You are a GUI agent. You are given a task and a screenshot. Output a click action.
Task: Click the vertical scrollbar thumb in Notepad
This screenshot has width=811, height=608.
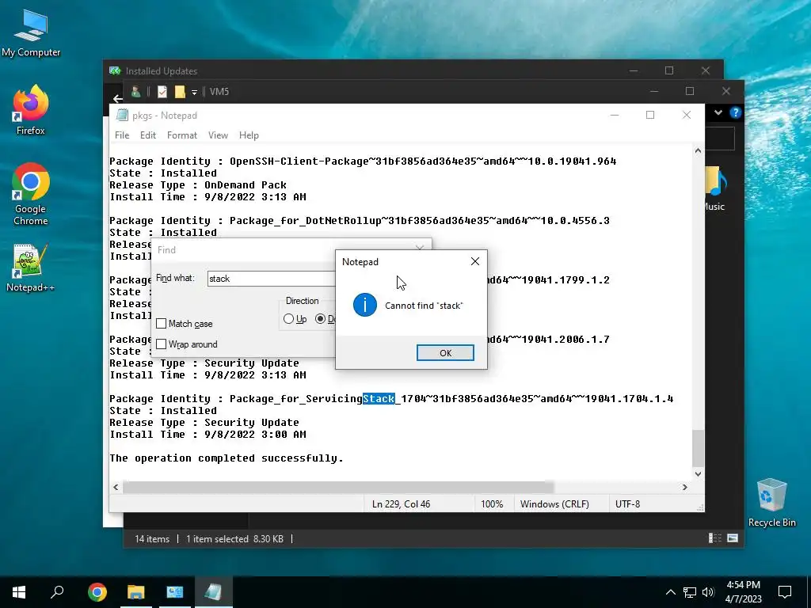698,448
